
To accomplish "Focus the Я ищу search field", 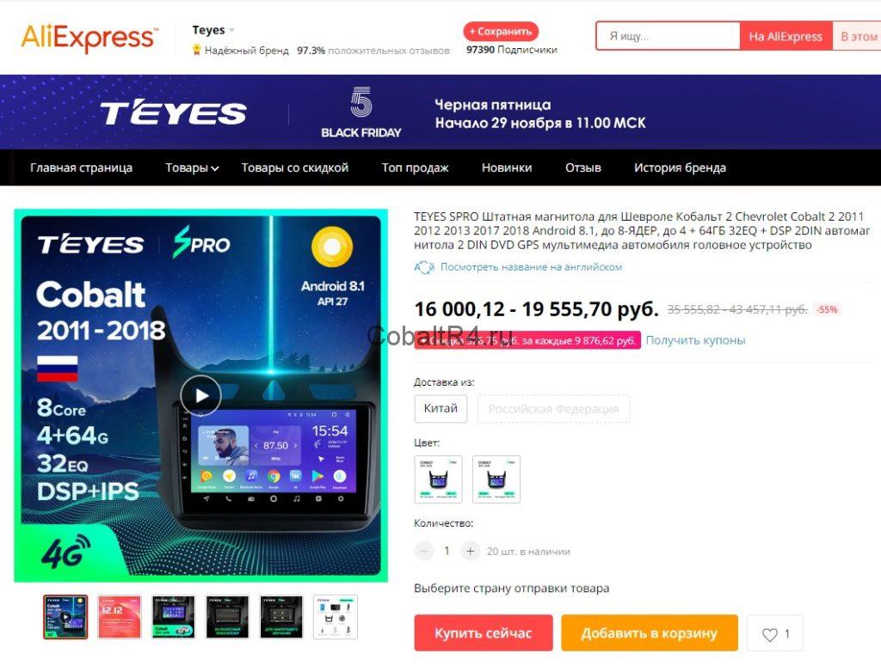I will coord(668,36).
